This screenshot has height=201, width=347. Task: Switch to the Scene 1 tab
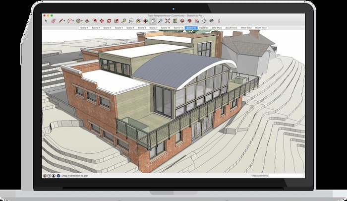point(84,28)
